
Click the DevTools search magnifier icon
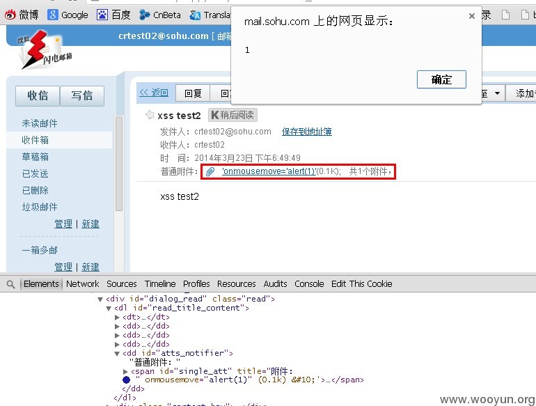tap(10, 284)
